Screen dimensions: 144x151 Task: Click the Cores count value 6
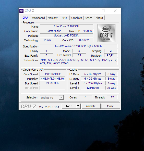click(x=85, y=97)
